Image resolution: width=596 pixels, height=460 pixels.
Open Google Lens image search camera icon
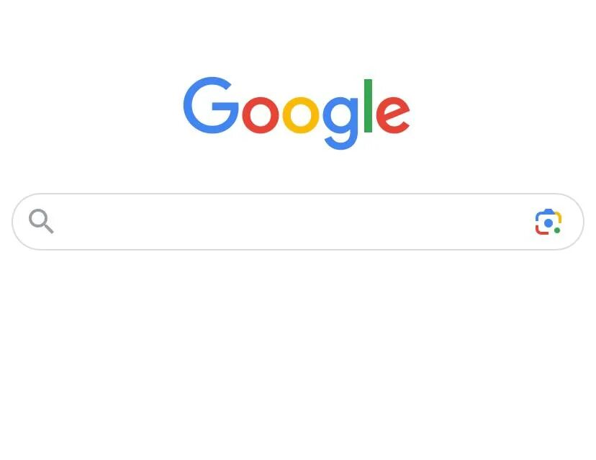(x=548, y=222)
